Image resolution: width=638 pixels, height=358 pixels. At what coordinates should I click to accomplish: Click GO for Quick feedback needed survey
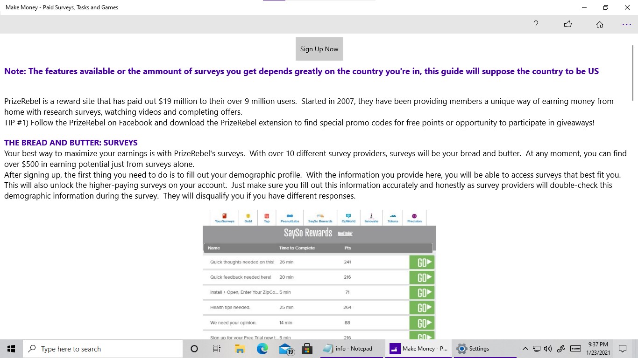coord(422,277)
